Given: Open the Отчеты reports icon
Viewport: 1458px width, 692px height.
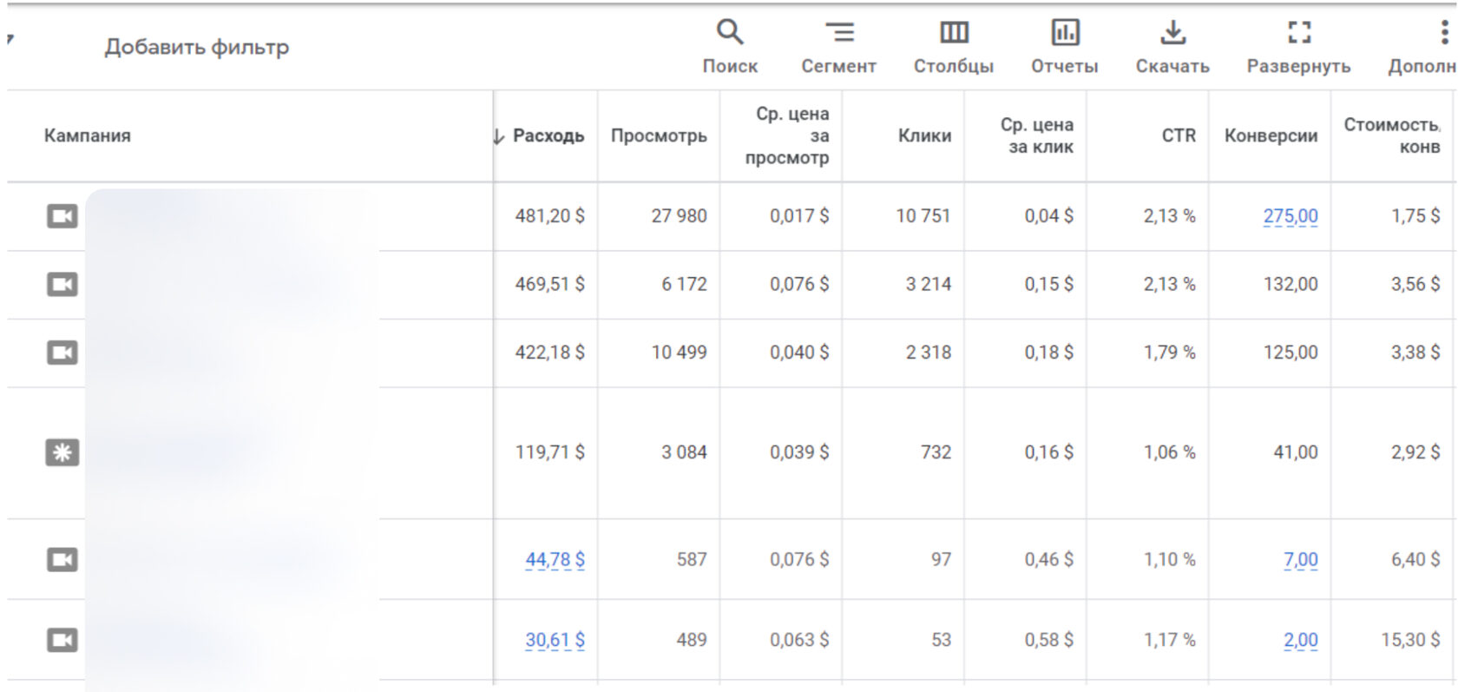Looking at the screenshot, I should (1065, 33).
